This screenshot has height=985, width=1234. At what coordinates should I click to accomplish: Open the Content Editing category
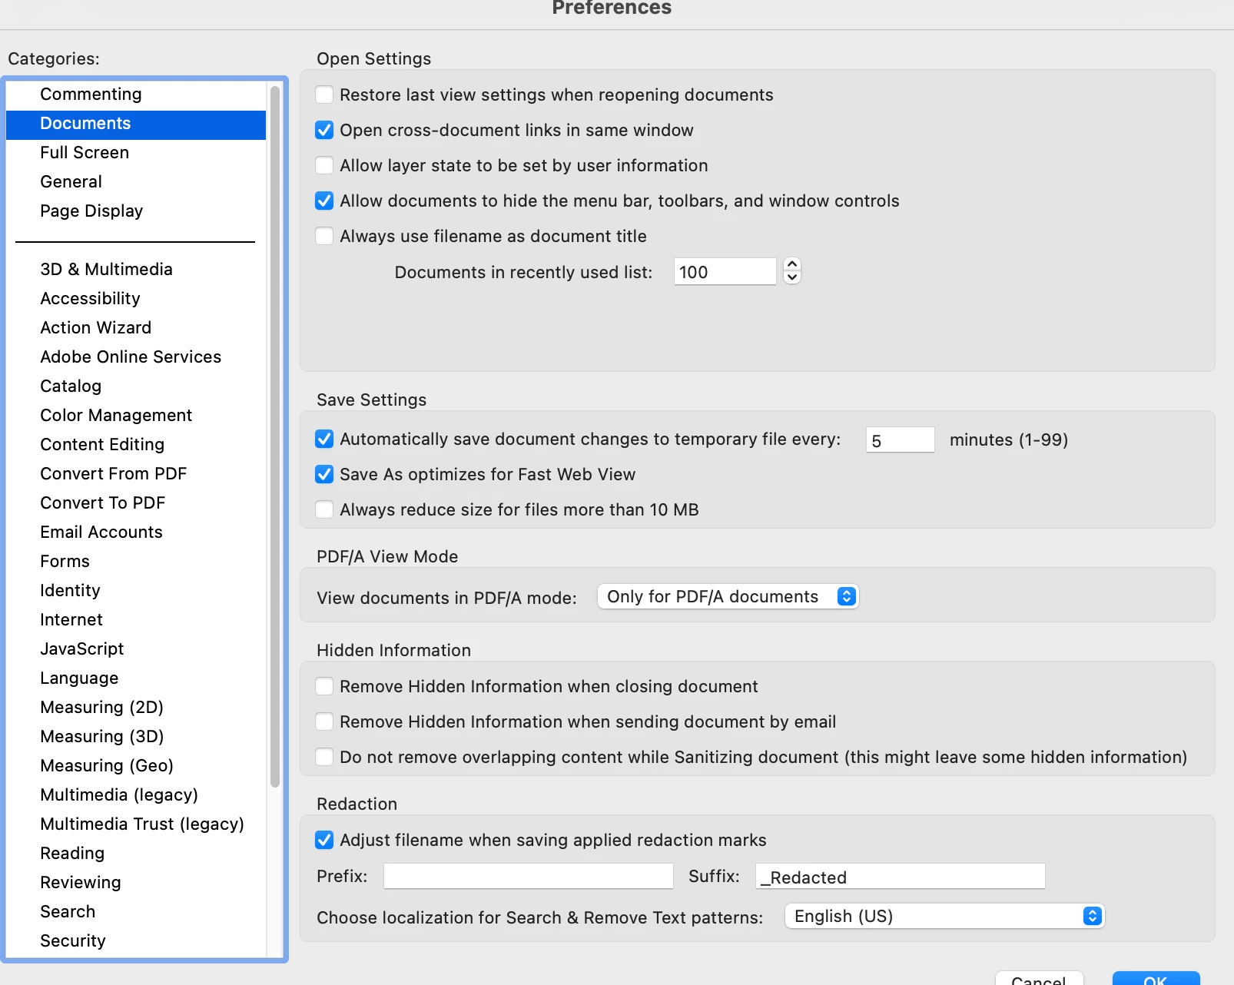pyautogui.click(x=136, y=444)
